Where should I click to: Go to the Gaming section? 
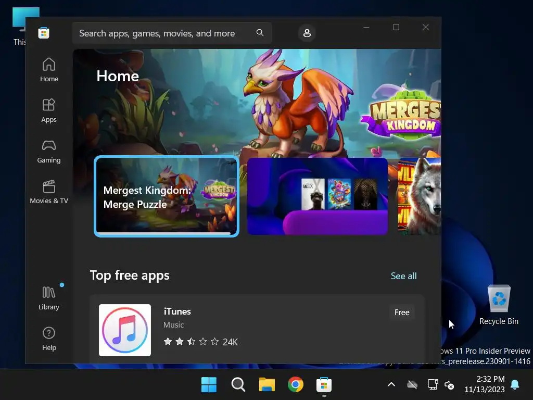coord(49,152)
